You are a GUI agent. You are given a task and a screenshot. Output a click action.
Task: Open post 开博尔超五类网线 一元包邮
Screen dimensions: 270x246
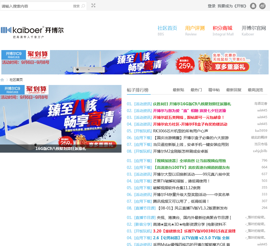tap(188, 117)
